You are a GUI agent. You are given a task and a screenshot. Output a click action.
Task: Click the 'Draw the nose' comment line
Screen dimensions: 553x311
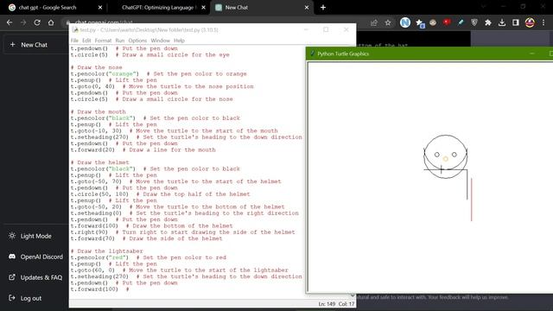pos(96,67)
